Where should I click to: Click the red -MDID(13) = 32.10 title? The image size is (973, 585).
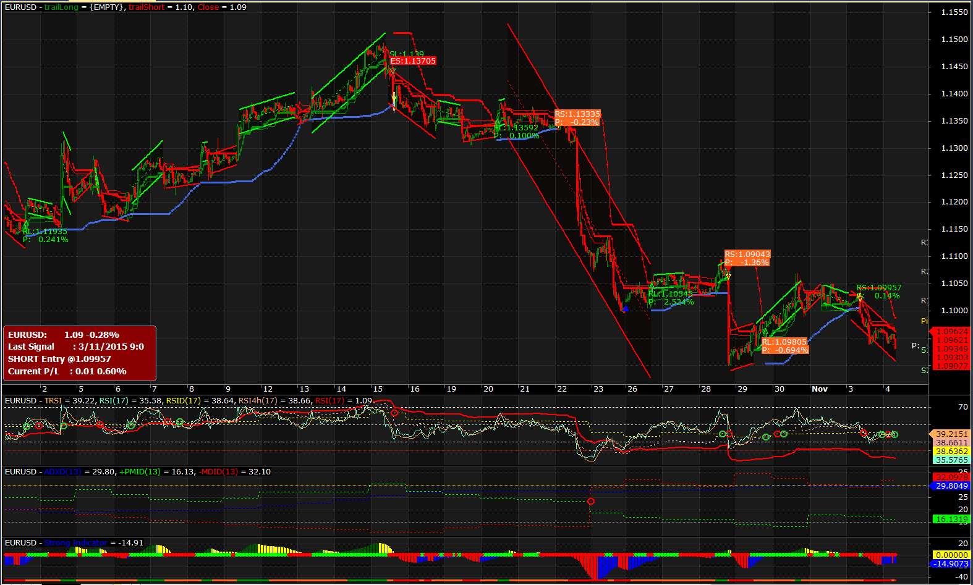(234, 472)
